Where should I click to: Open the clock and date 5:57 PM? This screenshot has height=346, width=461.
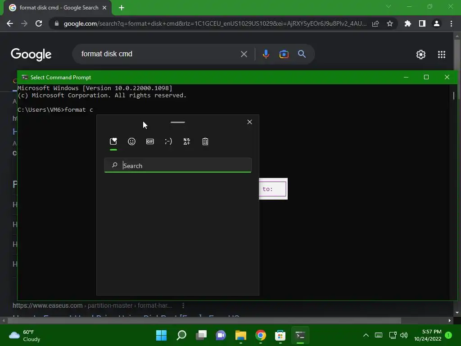428,335
